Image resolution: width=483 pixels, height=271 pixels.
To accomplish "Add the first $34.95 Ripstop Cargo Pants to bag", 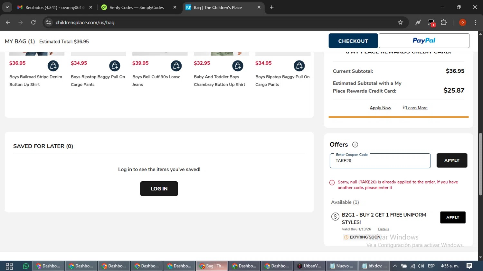I will tap(115, 66).
